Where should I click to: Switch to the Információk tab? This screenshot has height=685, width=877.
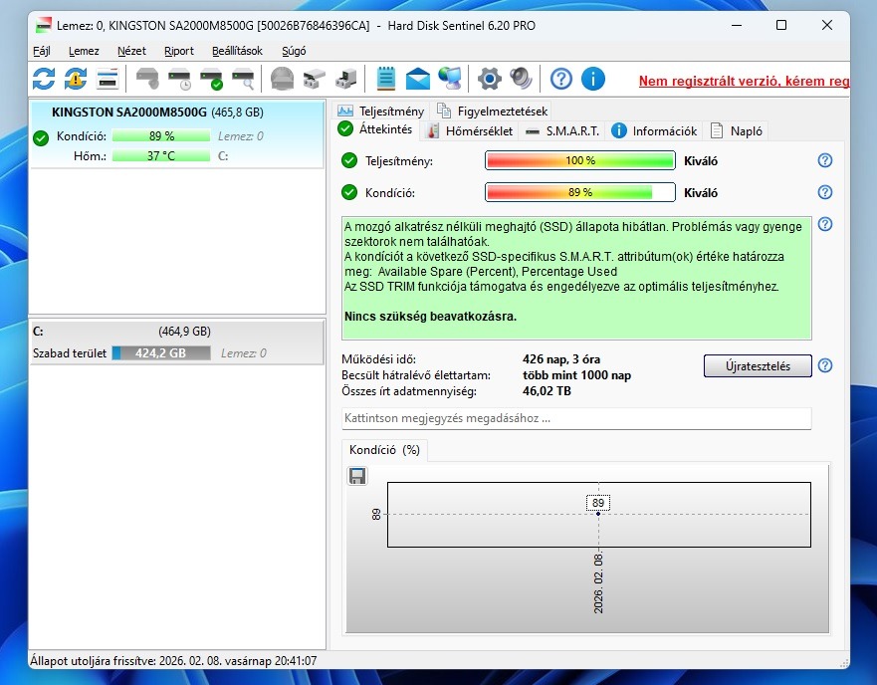coord(654,131)
